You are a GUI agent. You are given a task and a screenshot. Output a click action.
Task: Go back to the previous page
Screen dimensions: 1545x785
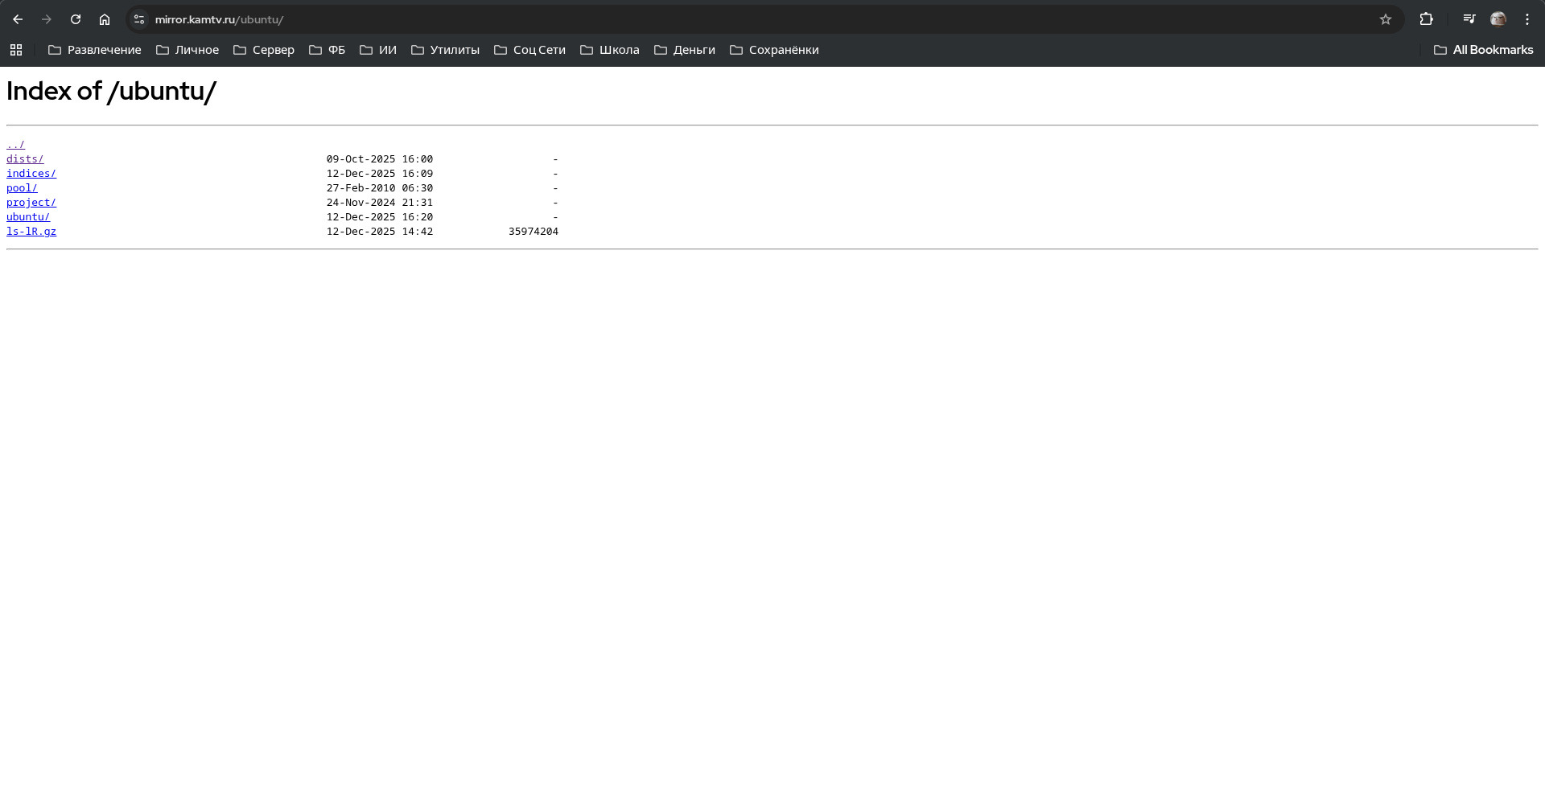(18, 19)
